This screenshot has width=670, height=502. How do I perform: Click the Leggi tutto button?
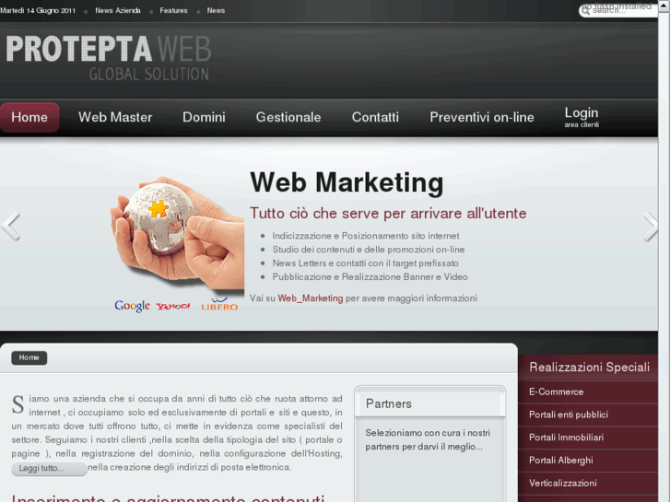tap(49, 468)
